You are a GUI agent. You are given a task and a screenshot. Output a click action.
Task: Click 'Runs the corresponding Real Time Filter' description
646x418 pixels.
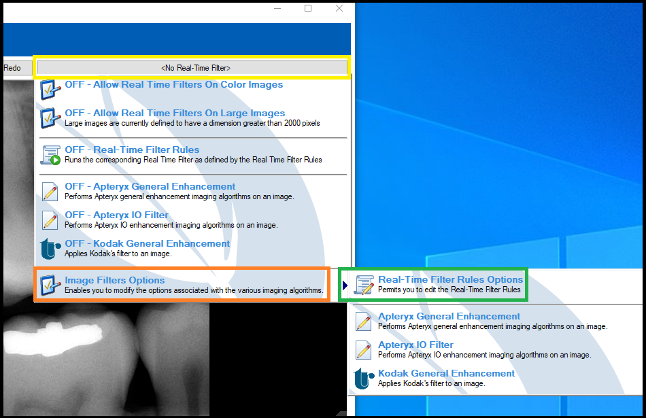click(193, 160)
